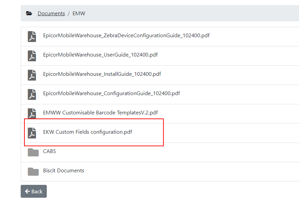299x216 pixels.
Task: Click the Biscit Documents folder icon
Action: coord(33,172)
